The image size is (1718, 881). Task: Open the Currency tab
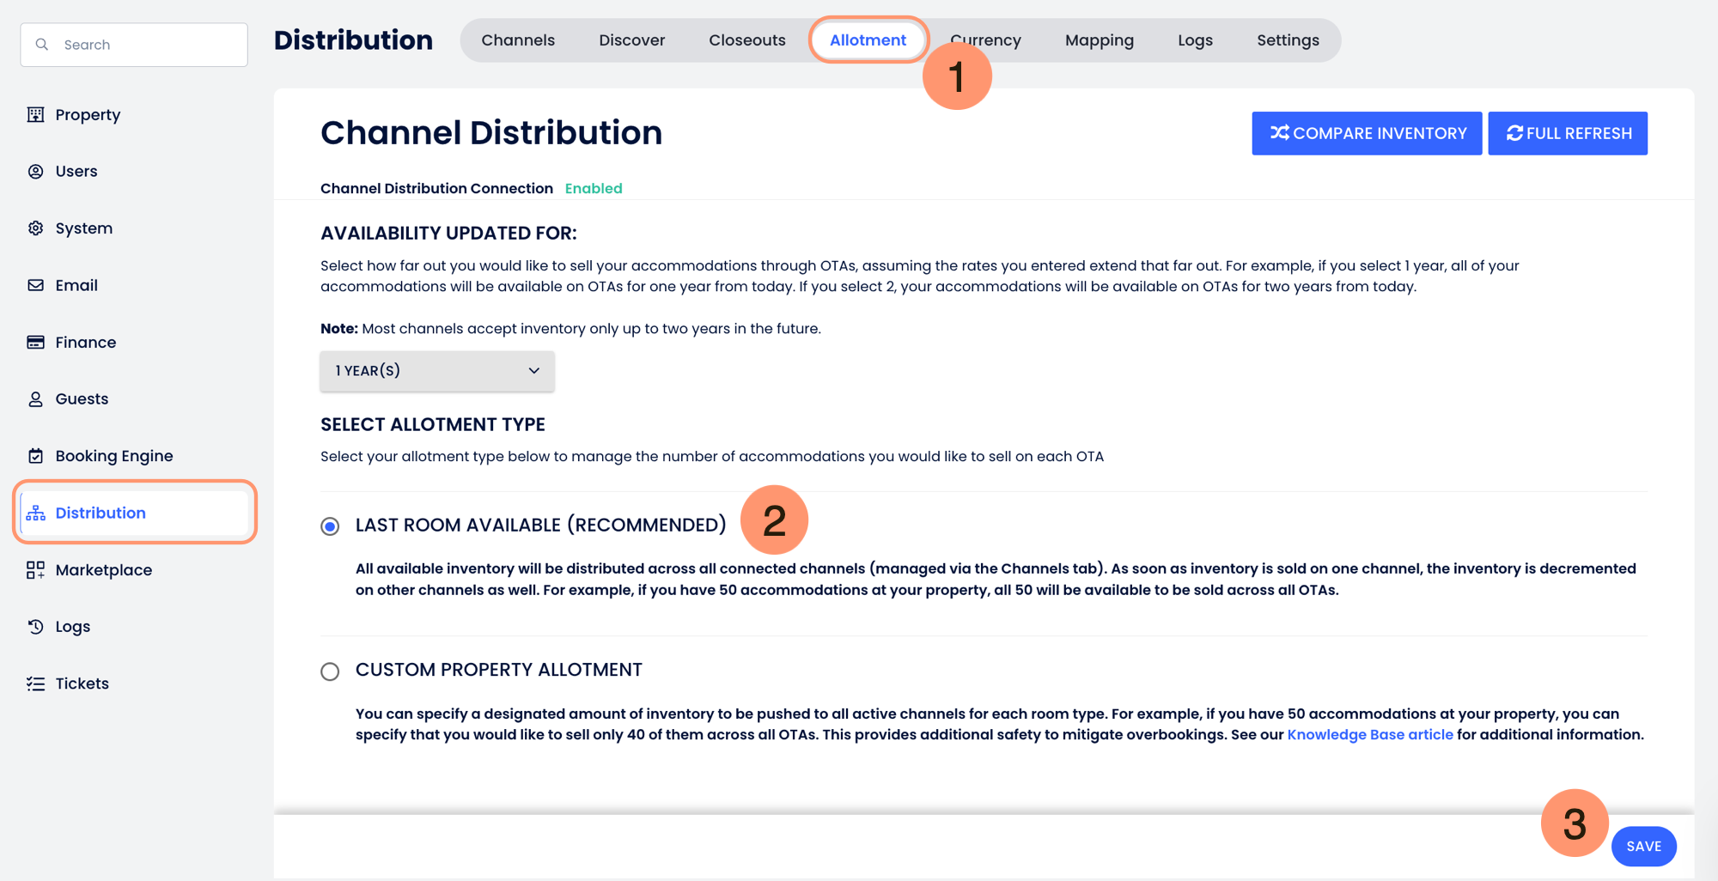(988, 40)
